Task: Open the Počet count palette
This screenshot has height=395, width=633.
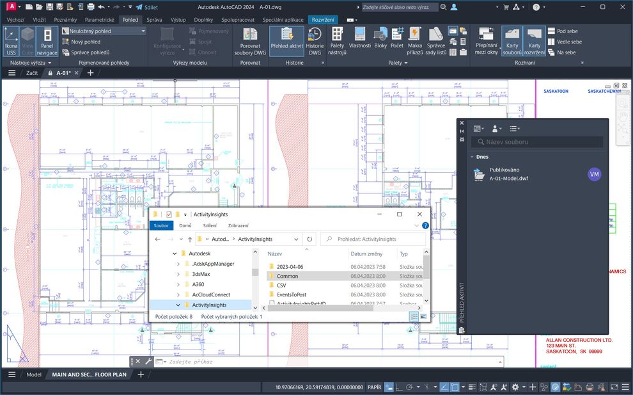Action: 397,39
